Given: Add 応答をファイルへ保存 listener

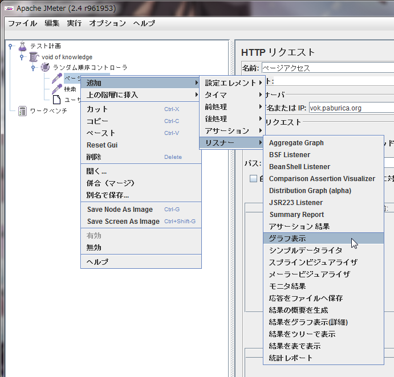Looking at the screenshot, I should pyautogui.click(x=324, y=298).
